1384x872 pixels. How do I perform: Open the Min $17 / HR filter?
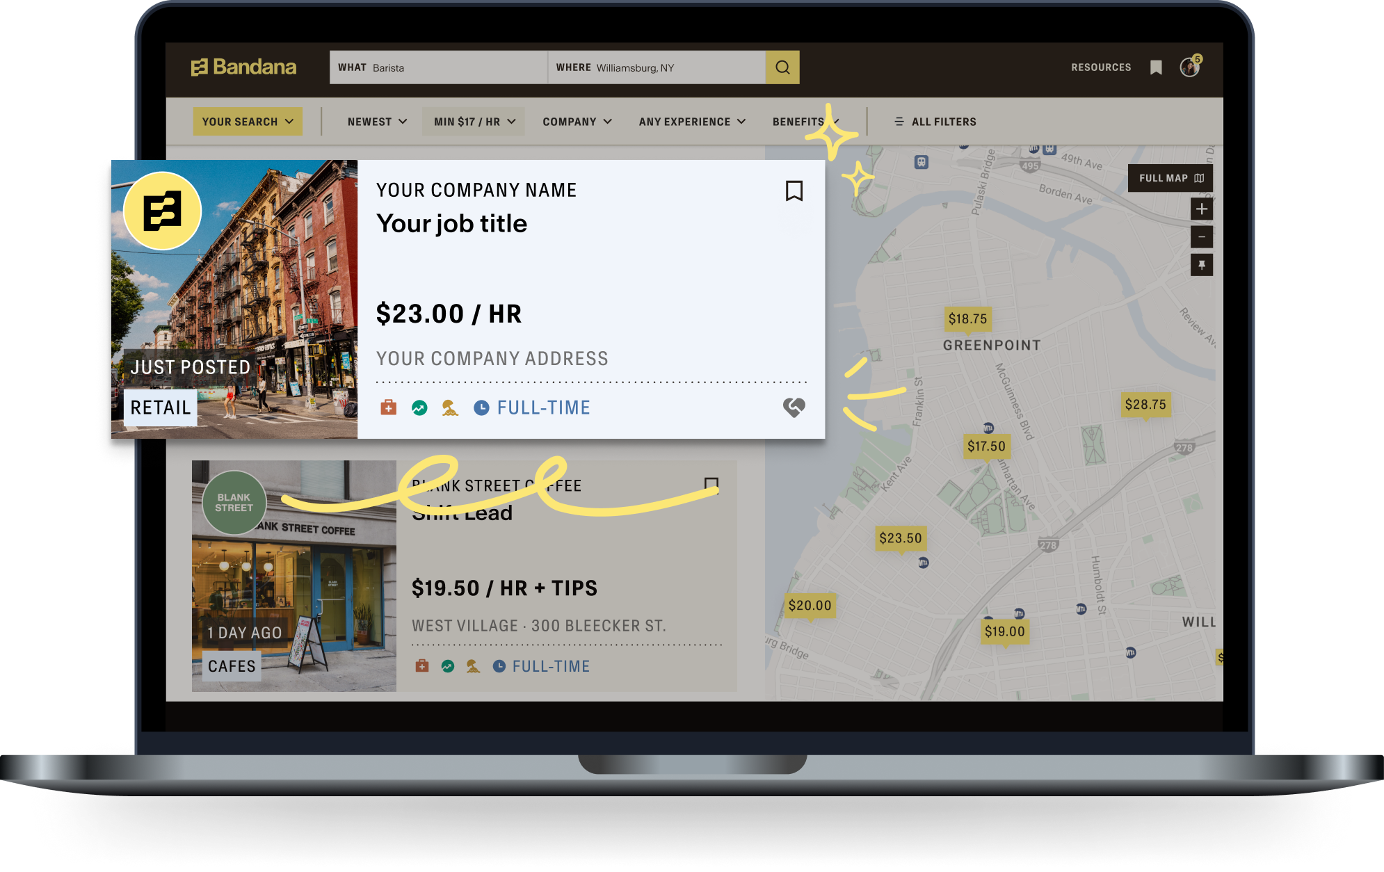(x=474, y=122)
